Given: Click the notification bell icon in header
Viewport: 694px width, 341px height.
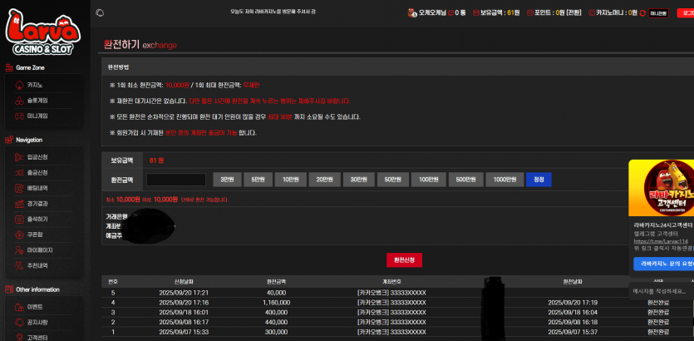Looking at the screenshot, I should click(100, 12).
